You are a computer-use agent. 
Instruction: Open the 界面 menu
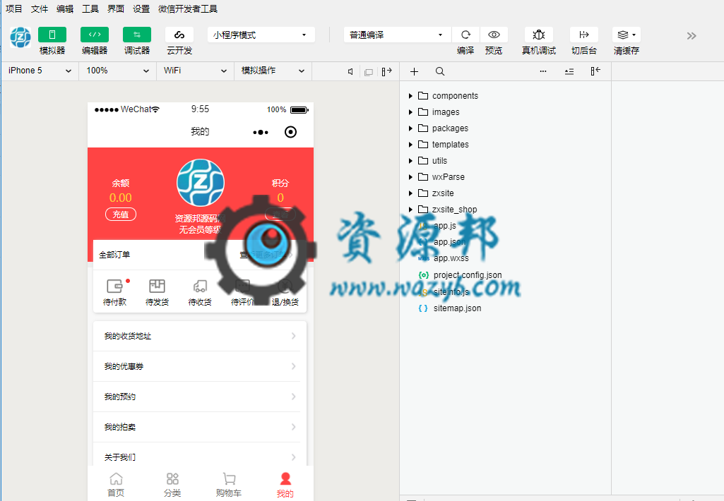tap(115, 8)
